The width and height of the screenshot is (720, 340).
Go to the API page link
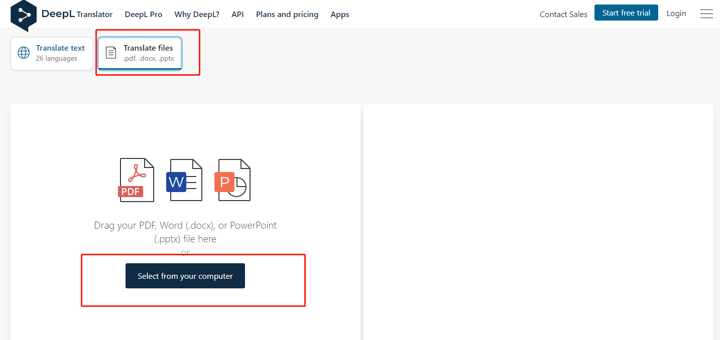[x=237, y=15]
